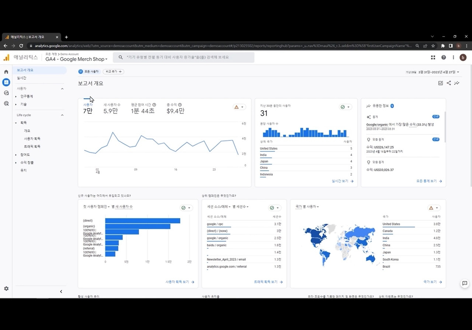This screenshot has height=330, width=472.
Task: Open the Help question mark icon
Action: tap(444, 57)
